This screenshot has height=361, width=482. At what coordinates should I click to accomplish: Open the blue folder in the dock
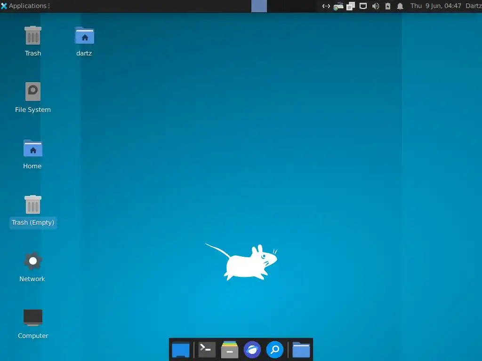coord(301,350)
